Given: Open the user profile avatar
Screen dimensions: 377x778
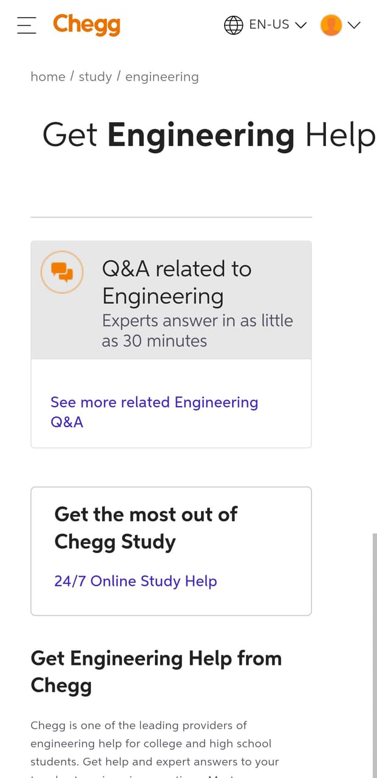Looking at the screenshot, I should (x=331, y=25).
